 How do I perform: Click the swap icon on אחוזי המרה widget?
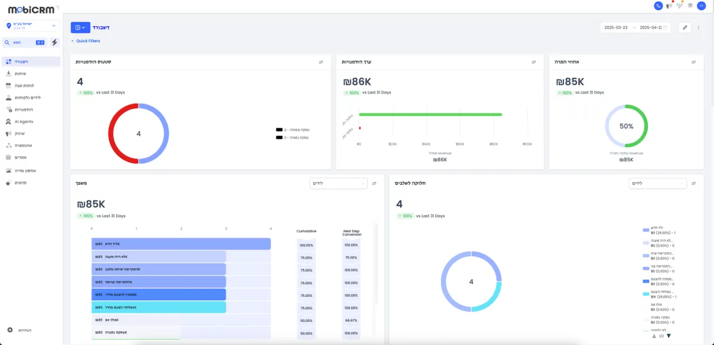pyautogui.click(x=694, y=62)
